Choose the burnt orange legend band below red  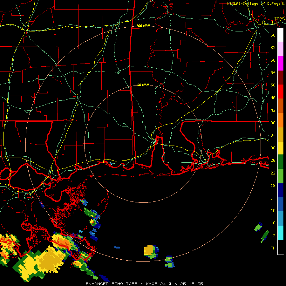(x=281, y=106)
